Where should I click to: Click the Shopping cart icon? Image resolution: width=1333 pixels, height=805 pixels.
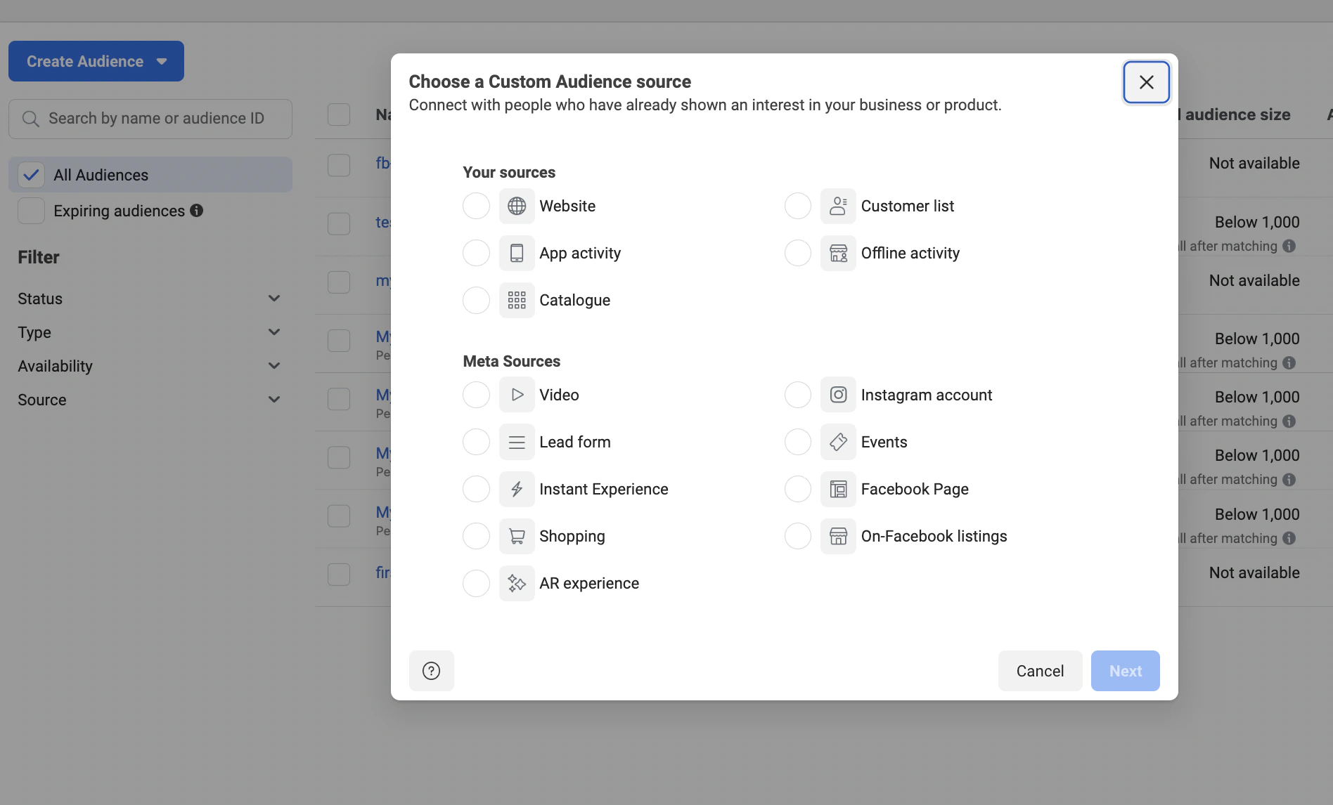(x=517, y=536)
